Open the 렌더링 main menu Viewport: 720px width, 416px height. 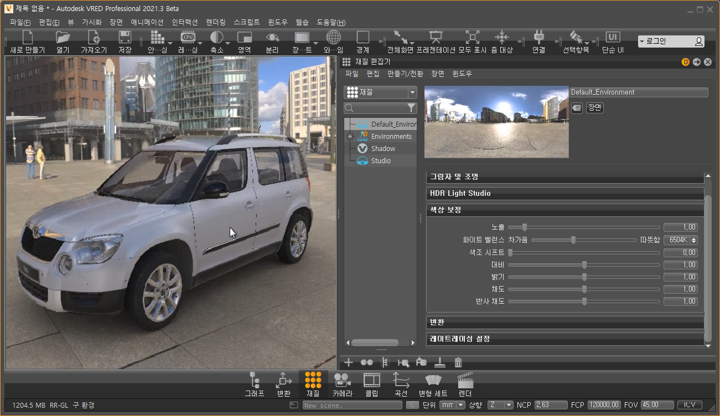click(216, 23)
